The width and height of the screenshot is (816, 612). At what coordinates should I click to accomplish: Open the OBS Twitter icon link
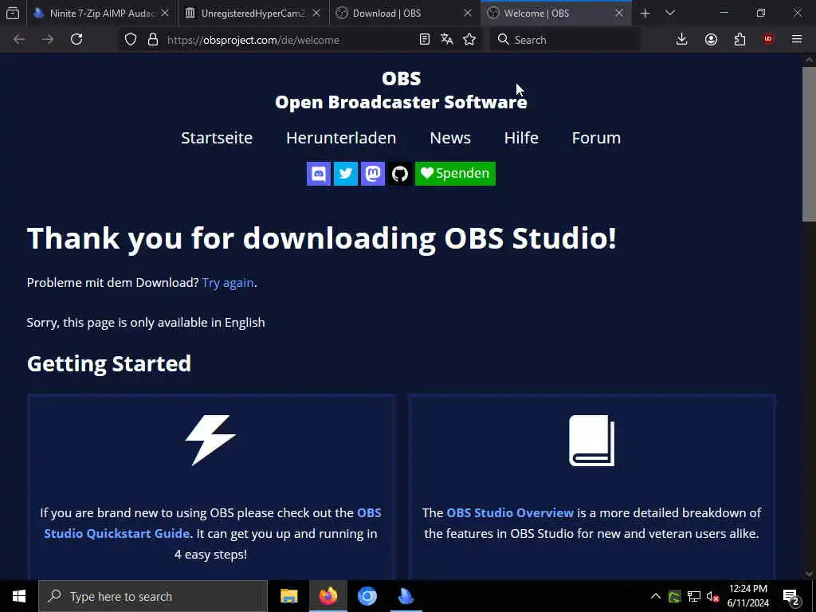(x=346, y=173)
